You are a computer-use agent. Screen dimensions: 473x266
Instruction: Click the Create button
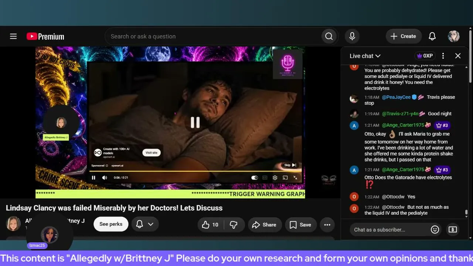(404, 36)
